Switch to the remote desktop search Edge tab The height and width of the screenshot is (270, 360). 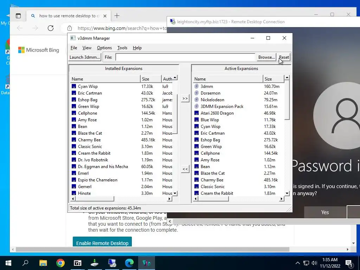[x=69, y=16]
